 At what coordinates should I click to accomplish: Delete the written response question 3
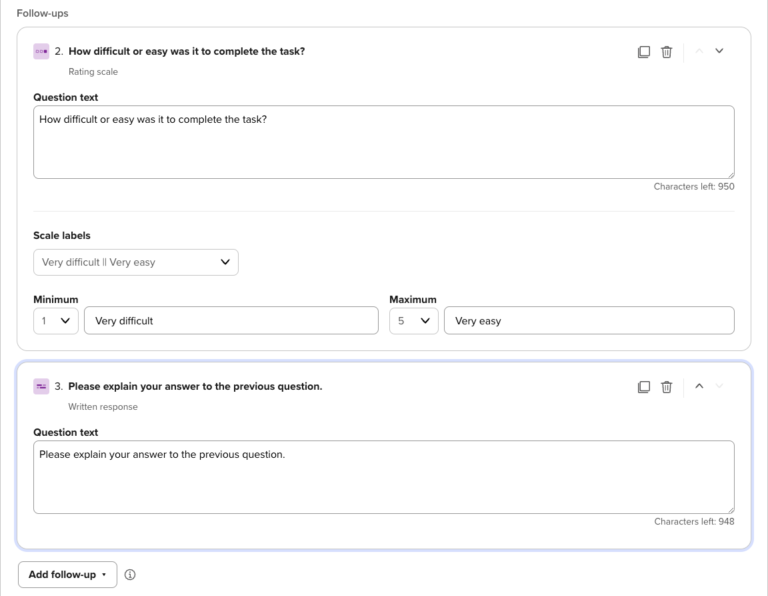click(667, 387)
